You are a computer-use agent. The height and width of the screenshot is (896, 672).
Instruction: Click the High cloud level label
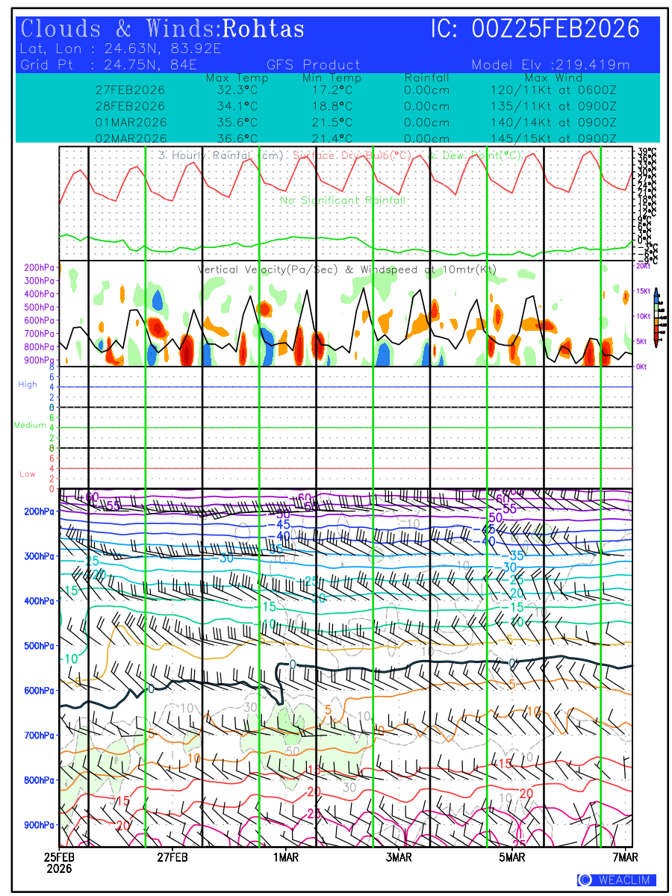tap(28, 385)
